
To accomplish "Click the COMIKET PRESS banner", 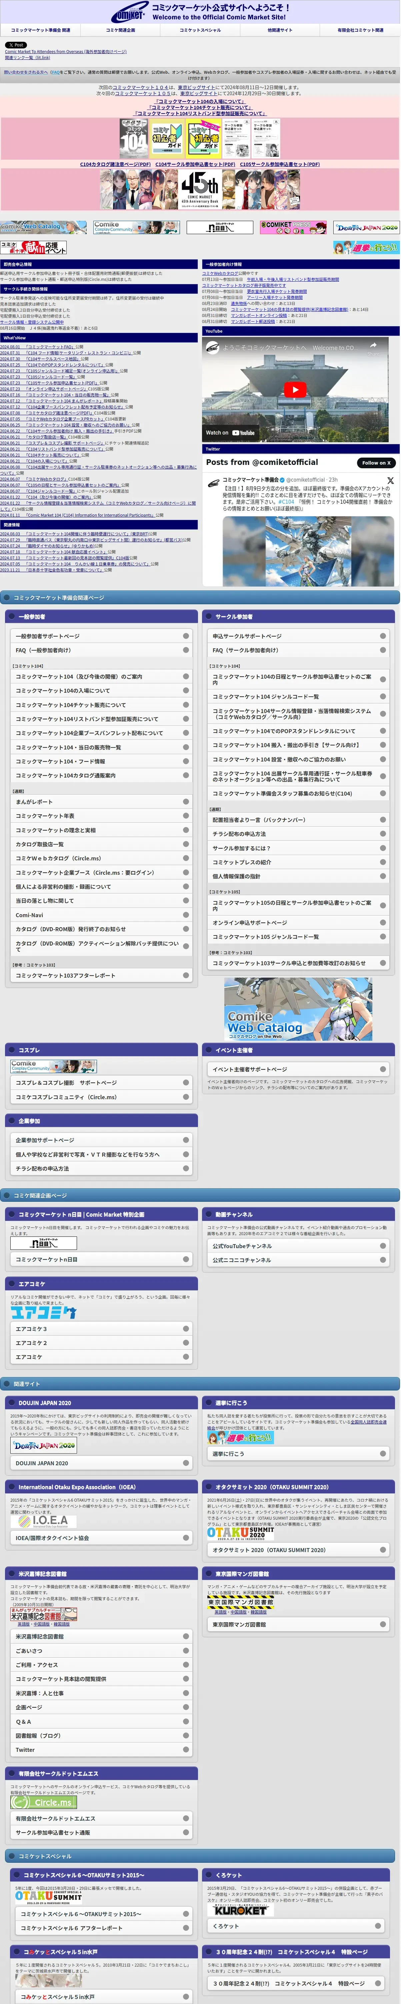I will pyautogui.click(x=293, y=227).
